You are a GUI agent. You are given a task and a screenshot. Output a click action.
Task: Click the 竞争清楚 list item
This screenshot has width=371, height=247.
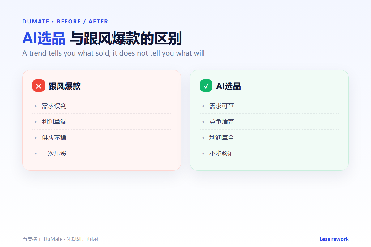[269, 122]
